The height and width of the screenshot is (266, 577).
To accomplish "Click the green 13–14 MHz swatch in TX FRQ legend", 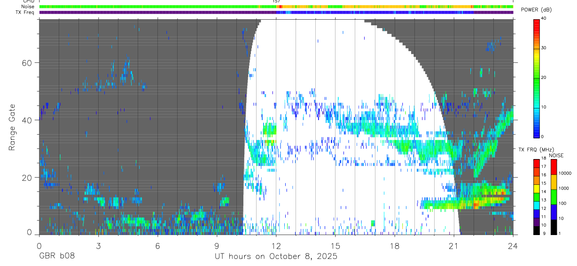I will [536, 197].
